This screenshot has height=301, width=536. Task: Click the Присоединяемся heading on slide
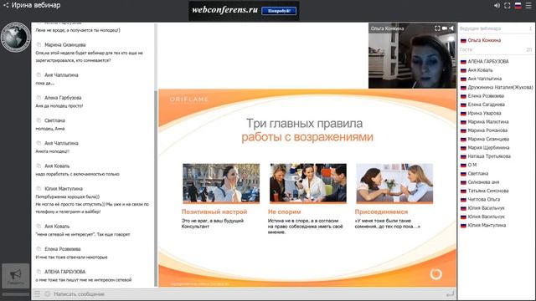pos(382,212)
